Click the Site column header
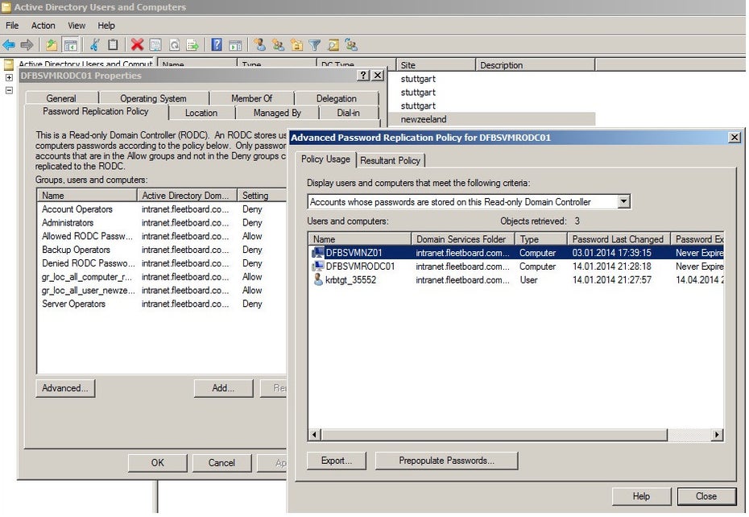This screenshot has height=517, width=749. [x=436, y=65]
